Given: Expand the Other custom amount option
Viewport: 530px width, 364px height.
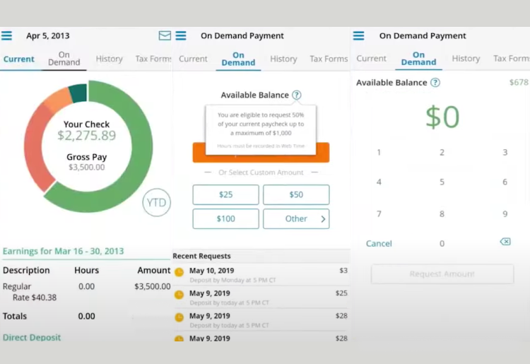Looking at the screenshot, I should pos(296,219).
